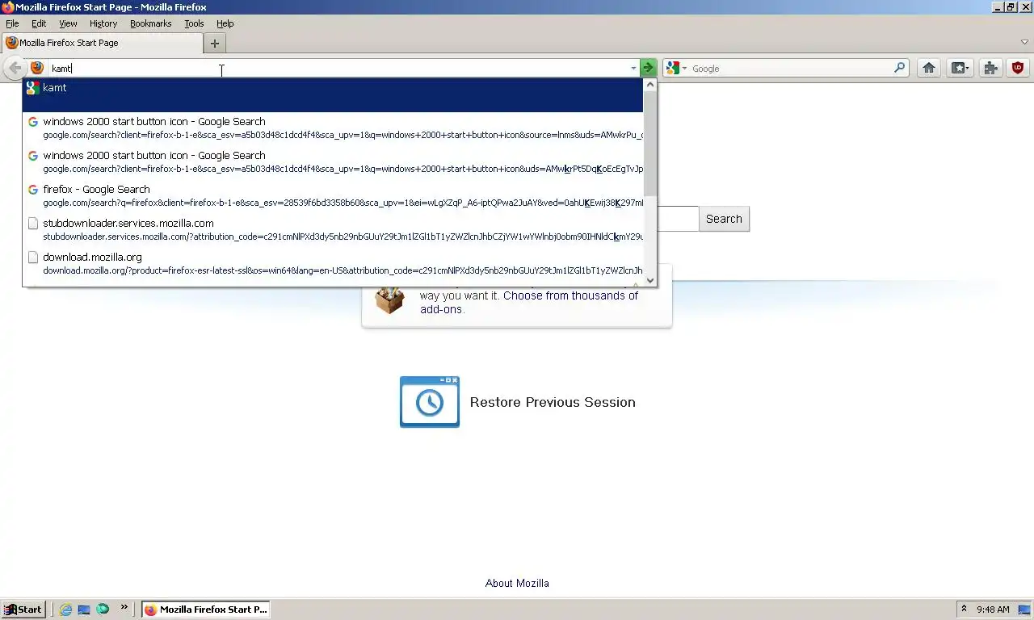Select download.mozilla.org suggestion
The height and width of the screenshot is (620, 1034).
click(x=333, y=264)
